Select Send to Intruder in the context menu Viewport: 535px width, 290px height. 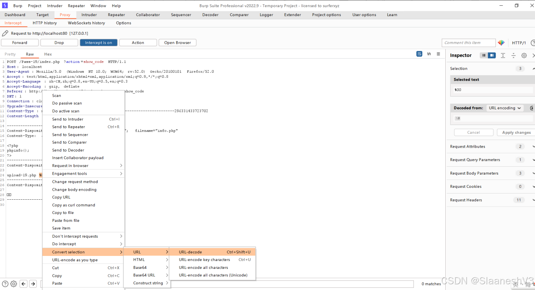point(84,119)
